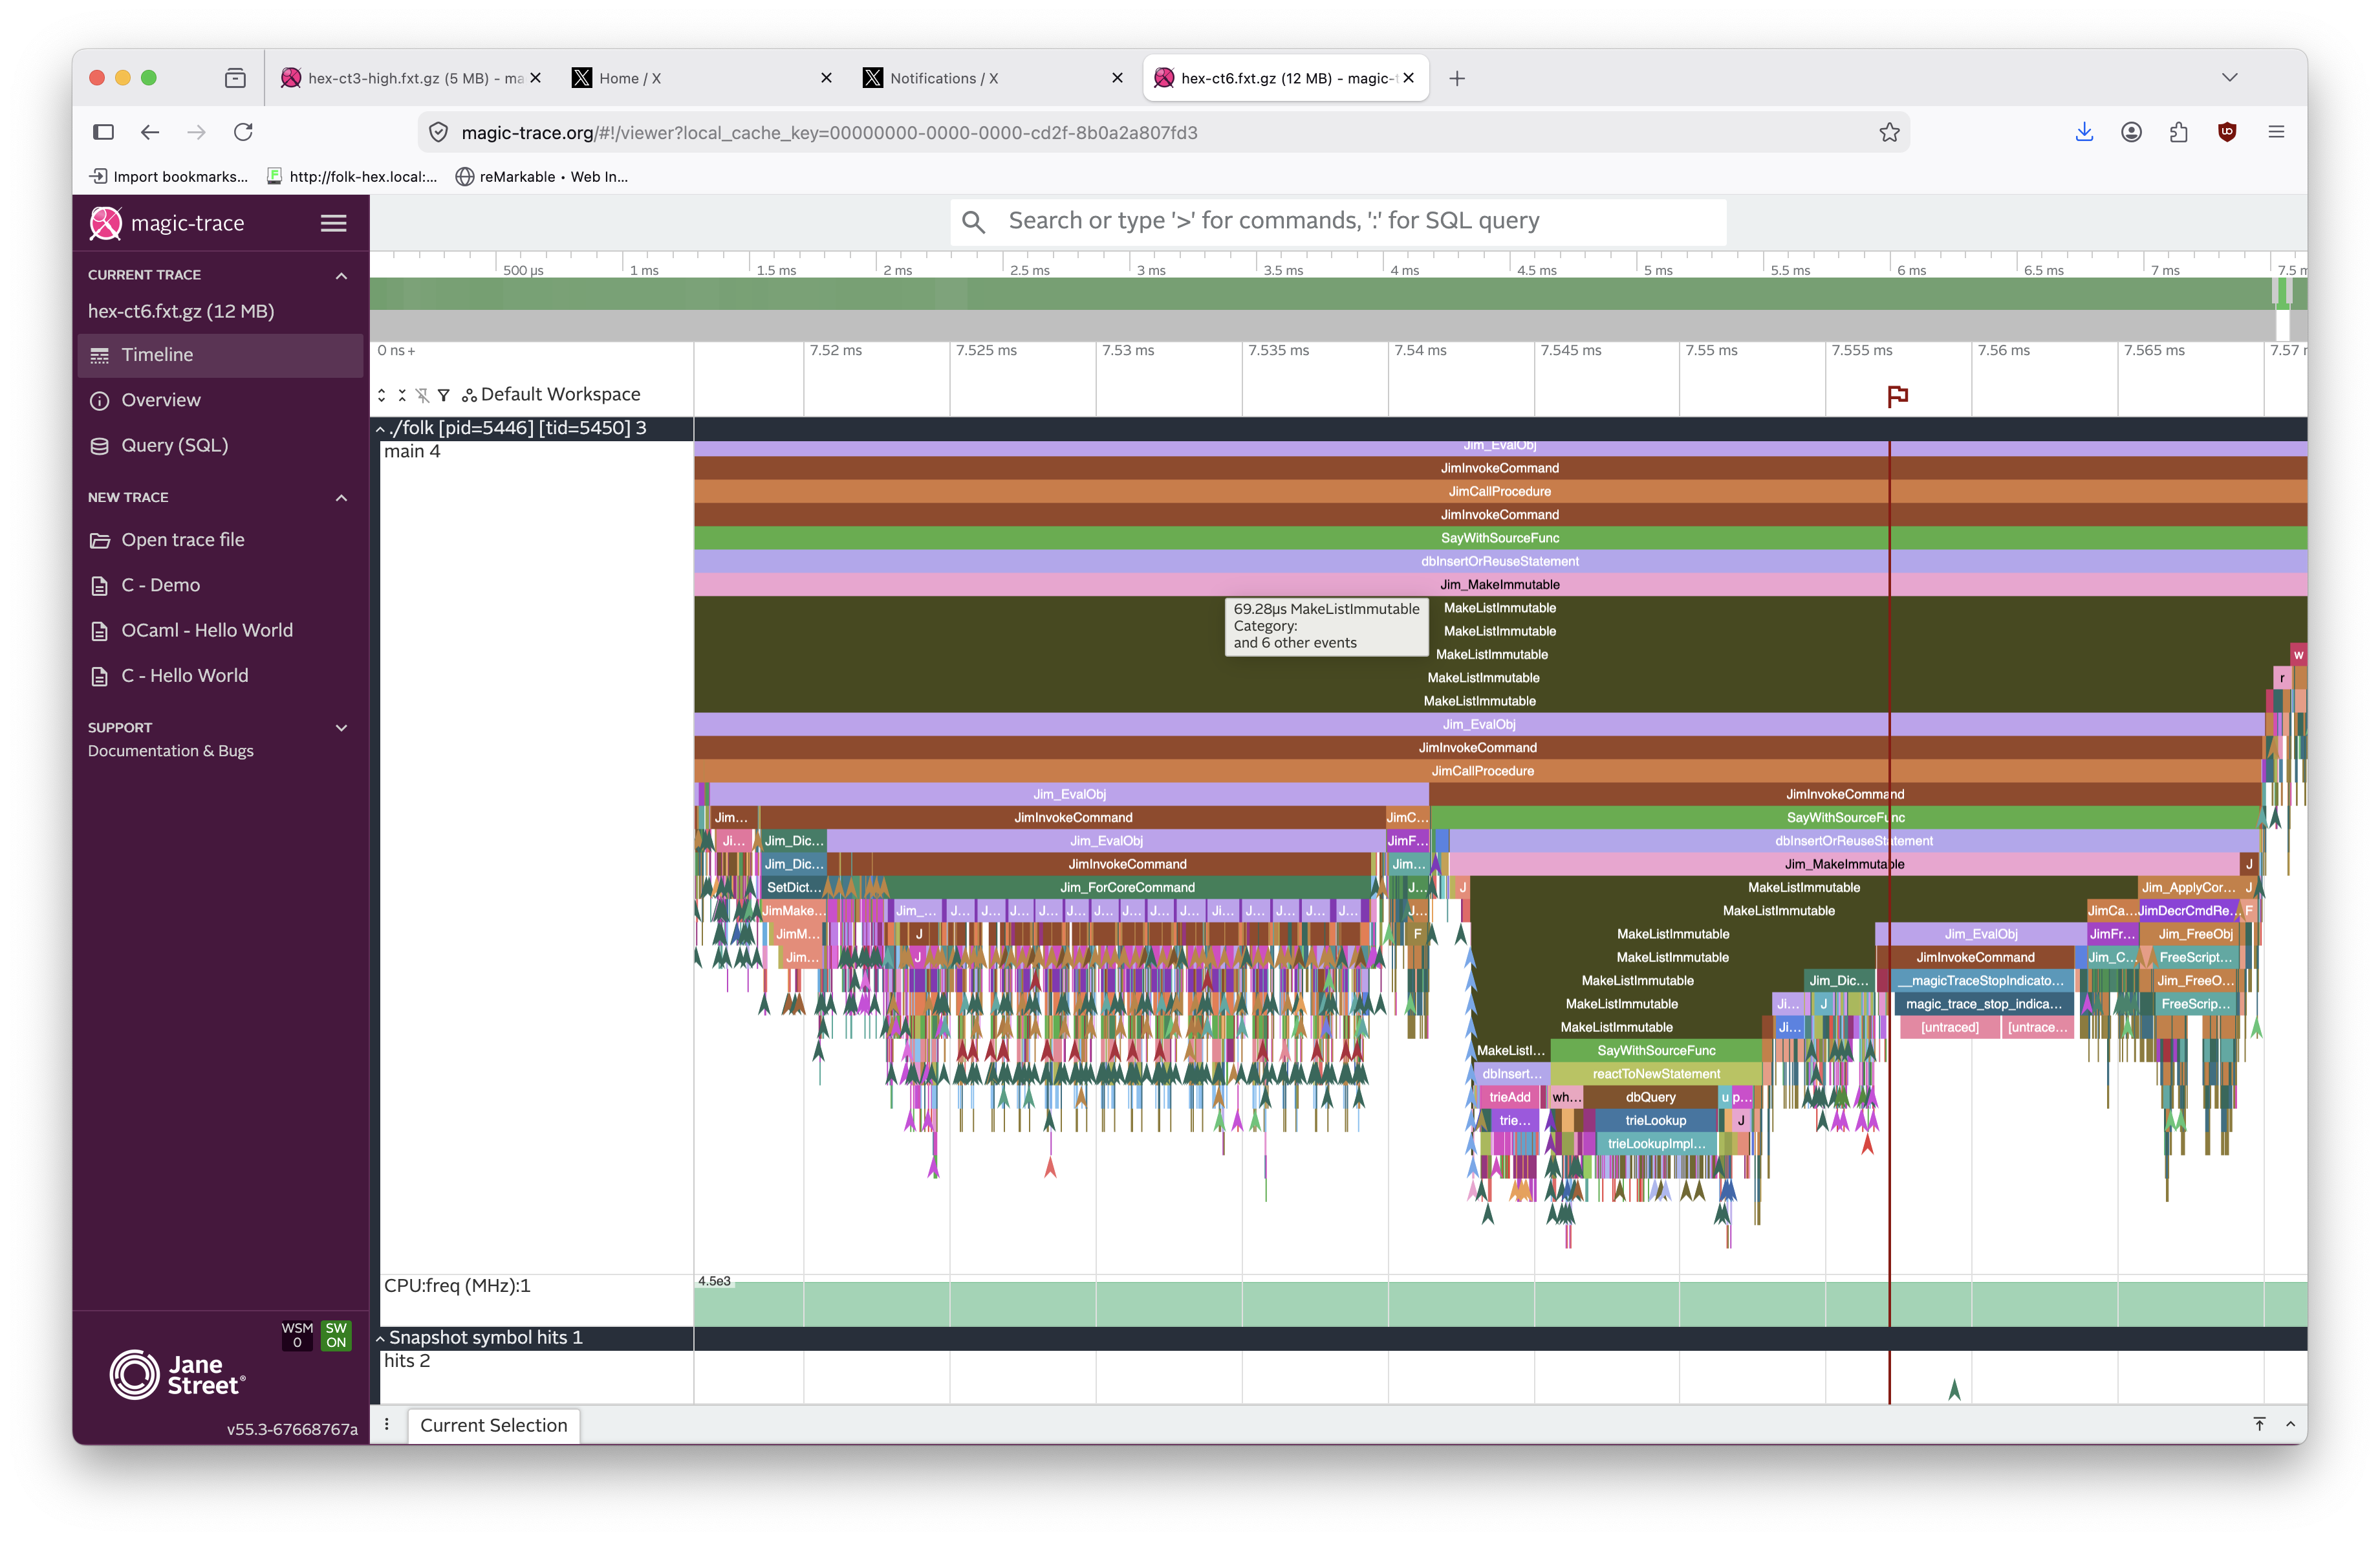Screen dimensions: 2380x1541
Task: Reload the current page
Action: coord(243,132)
